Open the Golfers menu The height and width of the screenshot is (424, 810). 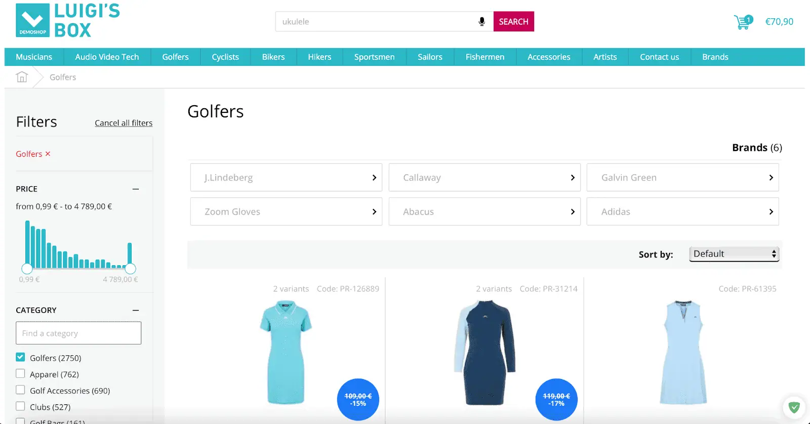click(x=175, y=57)
